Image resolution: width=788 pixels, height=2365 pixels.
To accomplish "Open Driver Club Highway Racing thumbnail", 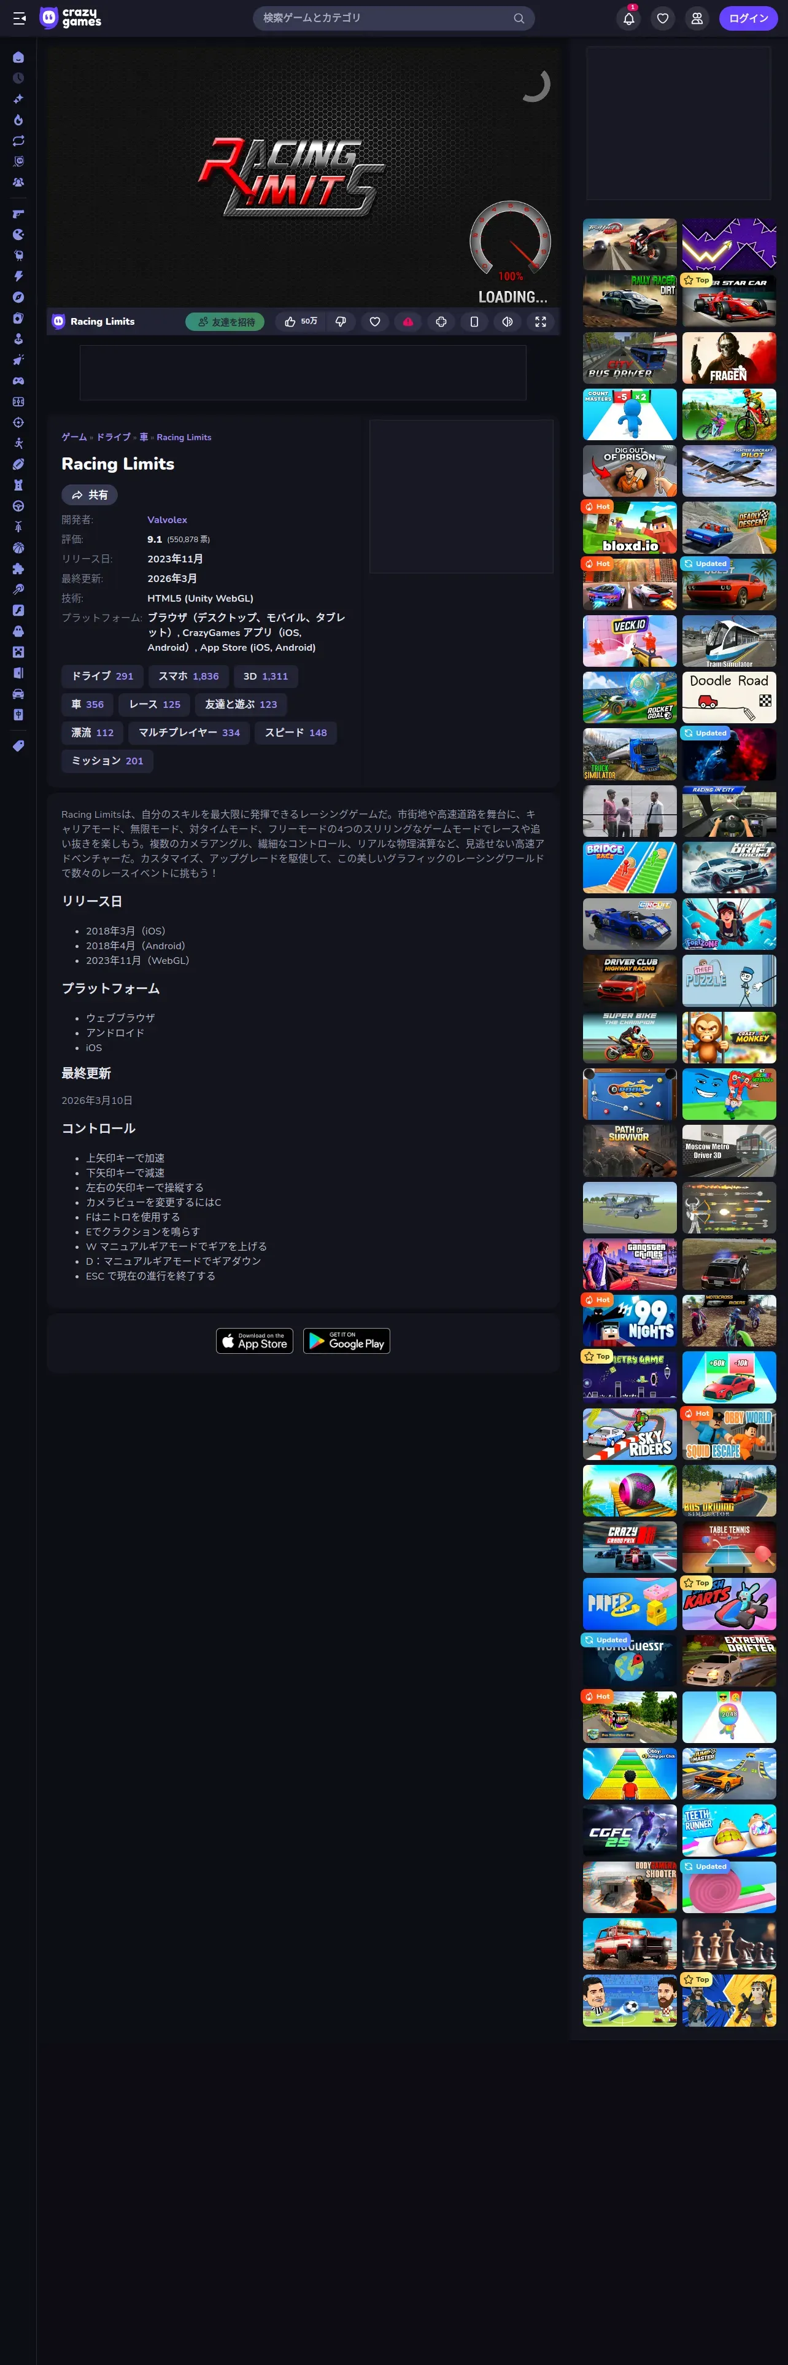I will pyautogui.click(x=629, y=981).
